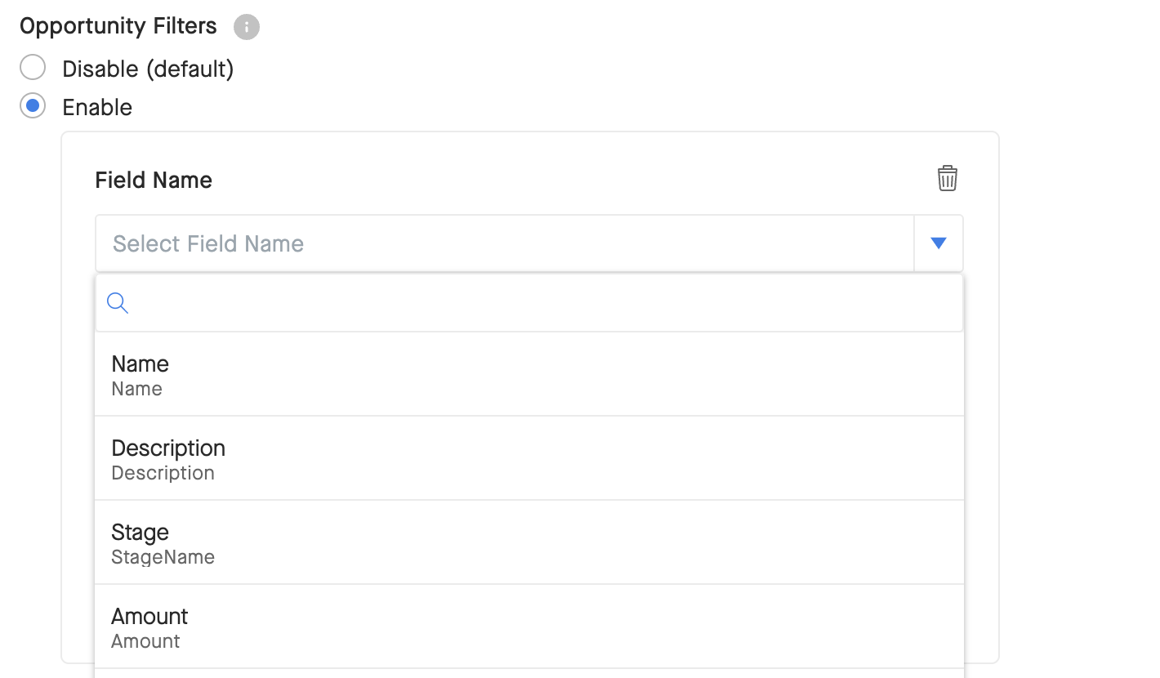Click the Field Name label
This screenshot has height=678, width=1160.
coord(154,180)
